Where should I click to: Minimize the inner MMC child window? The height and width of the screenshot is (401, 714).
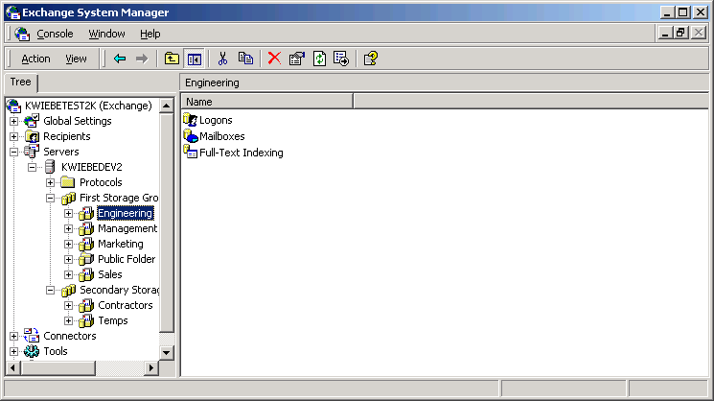coord(665,33)
